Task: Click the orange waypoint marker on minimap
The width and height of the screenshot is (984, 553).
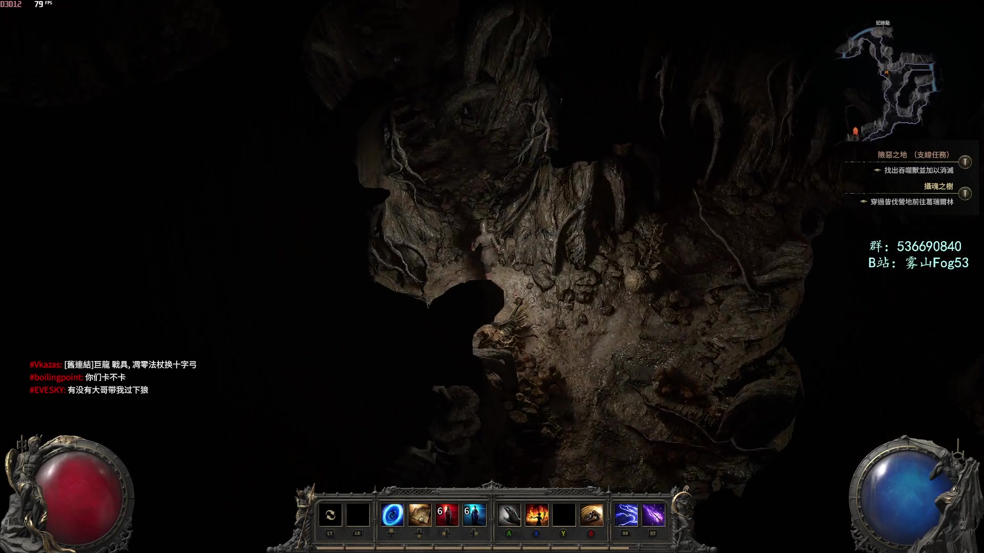Action: [855, 132]
